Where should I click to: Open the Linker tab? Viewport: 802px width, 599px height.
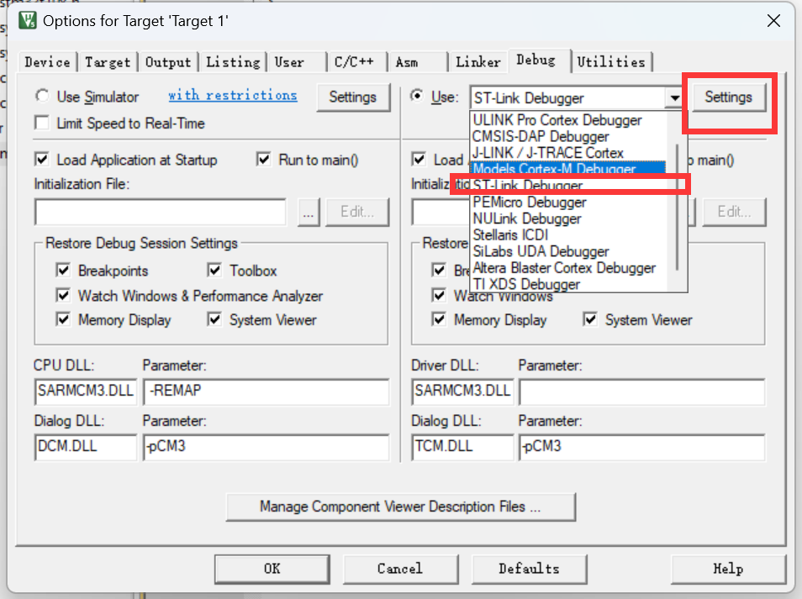[x=478, y=62]
